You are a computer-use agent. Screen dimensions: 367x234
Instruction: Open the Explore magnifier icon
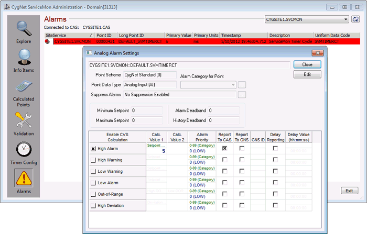coord(24,28)
